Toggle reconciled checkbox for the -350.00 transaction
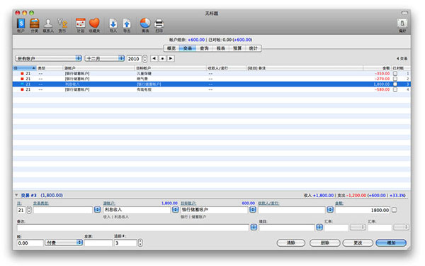Viewport: 425px width, 266px height. click(395, 74)
